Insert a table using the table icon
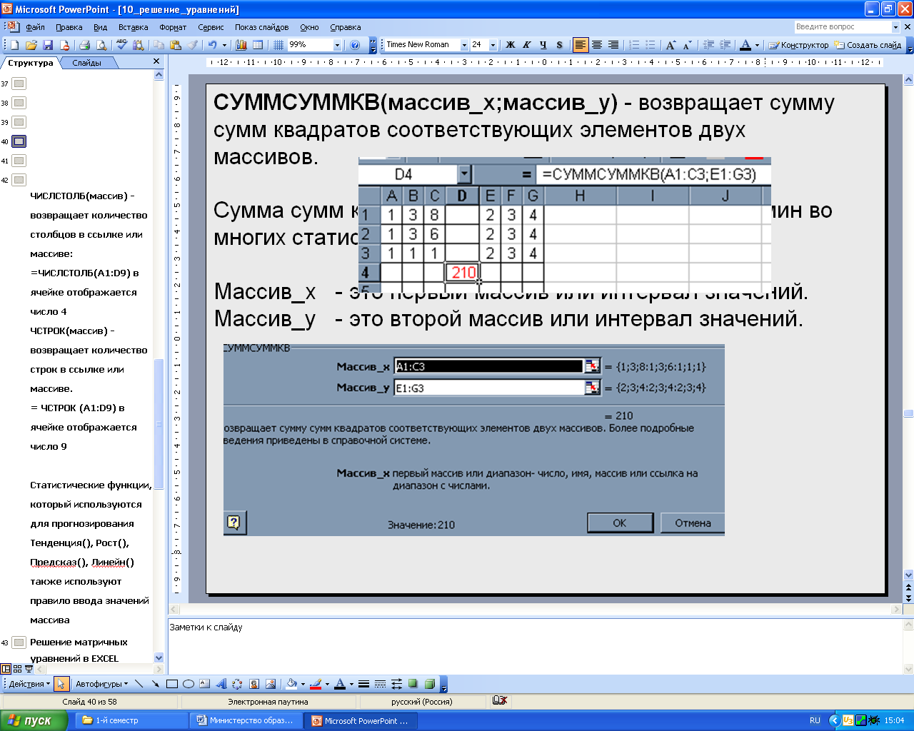The height and width of the screenshot is (731, 914). click(x=258, y=45)
